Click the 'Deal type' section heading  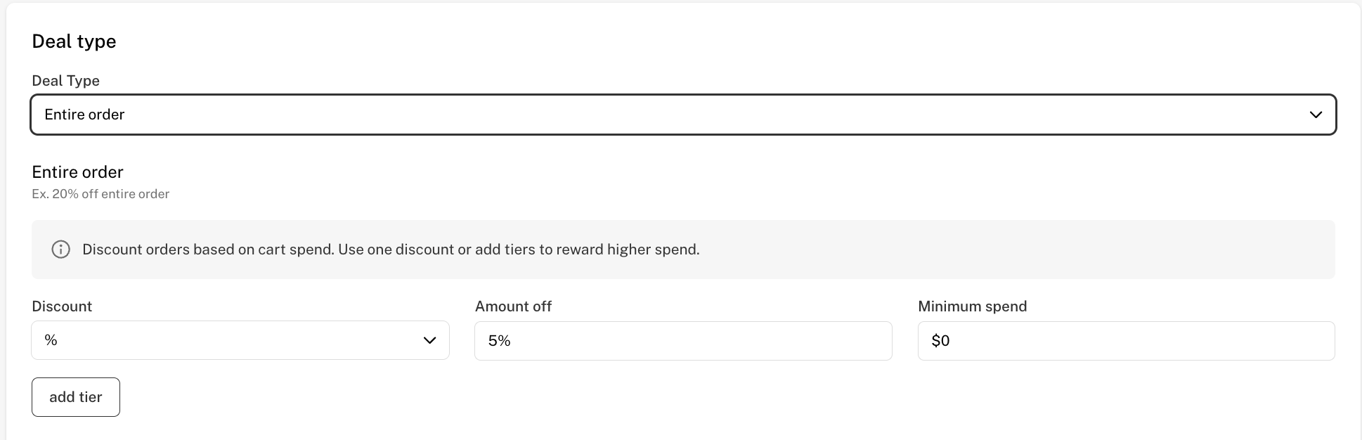pos(74,41)
